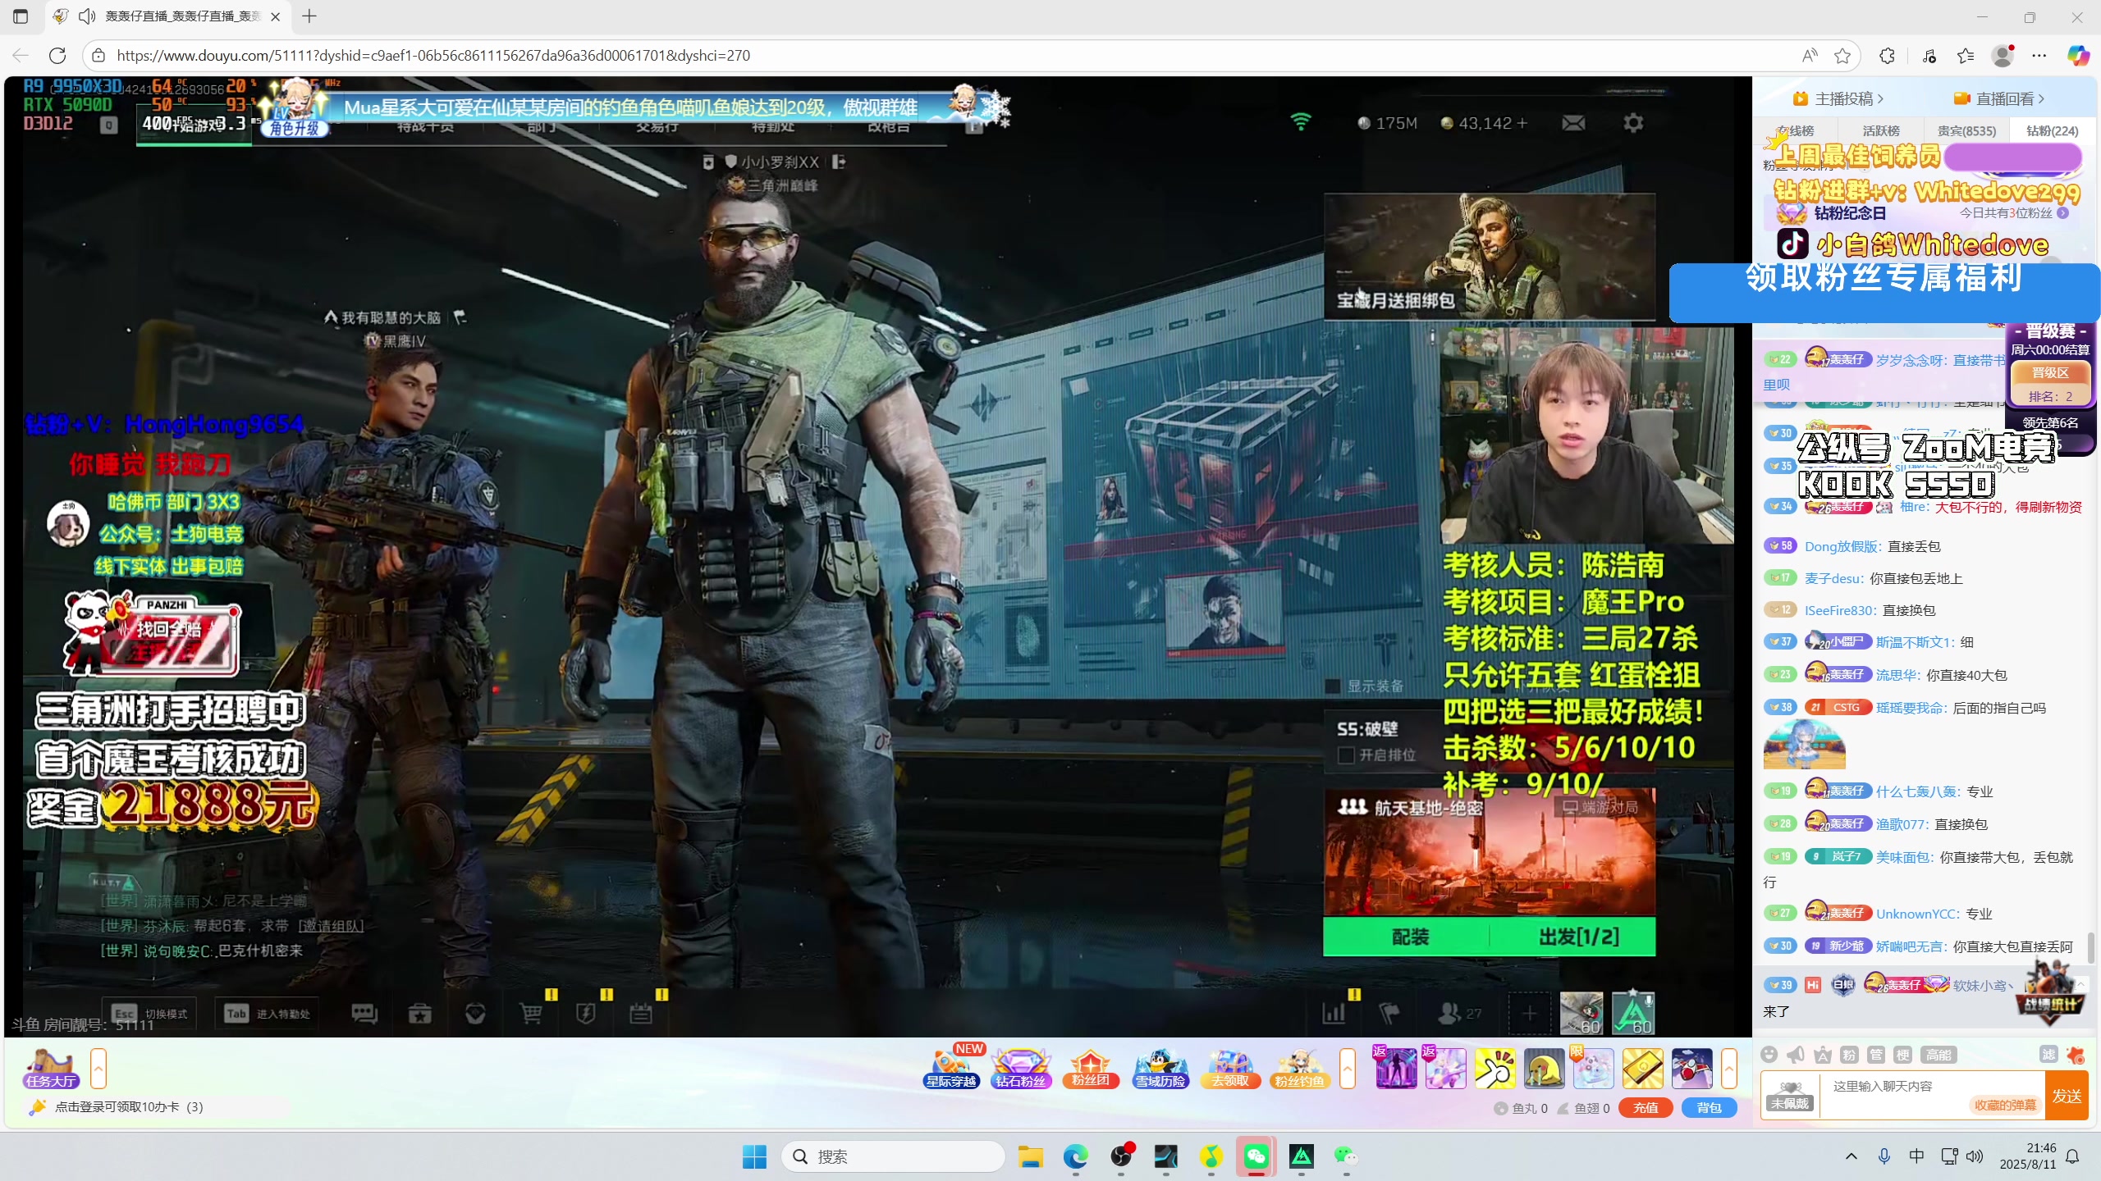
Task: Select the white stick-figure gift on yellow
Action: 1495,1068
